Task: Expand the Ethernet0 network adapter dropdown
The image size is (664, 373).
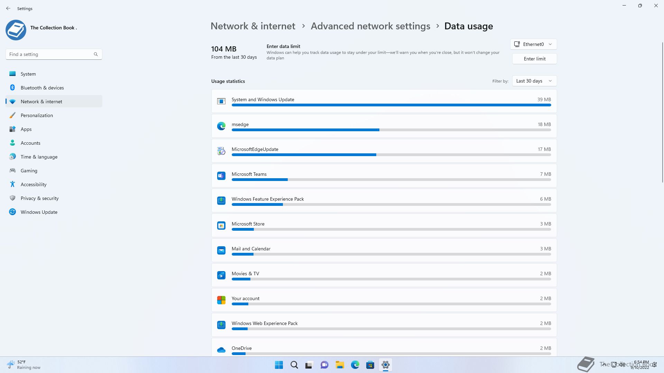Action: pos(534,44)
